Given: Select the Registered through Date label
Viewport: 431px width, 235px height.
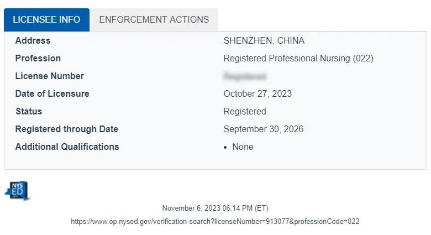Looking at the screenshot, I should 67,129.
